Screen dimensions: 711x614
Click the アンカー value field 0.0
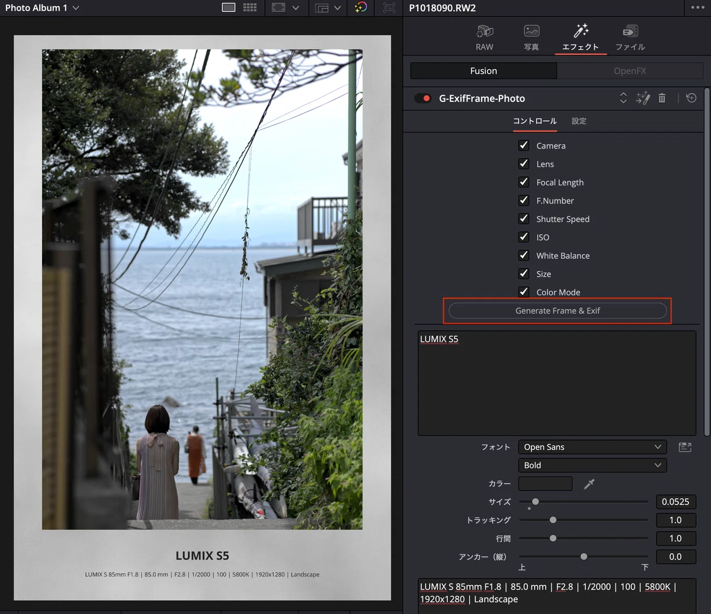(x=675, y=557)
